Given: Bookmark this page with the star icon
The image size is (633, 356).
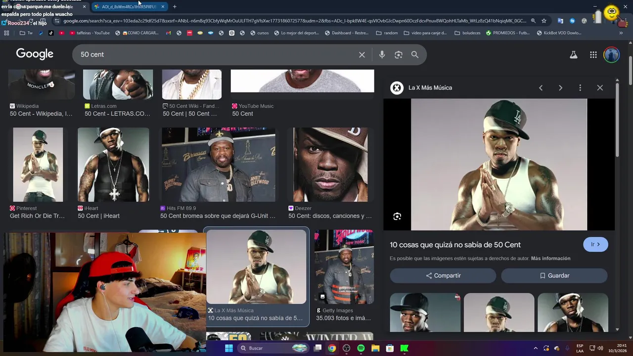Looking at the screenshot, I should (x=544, y=21).
